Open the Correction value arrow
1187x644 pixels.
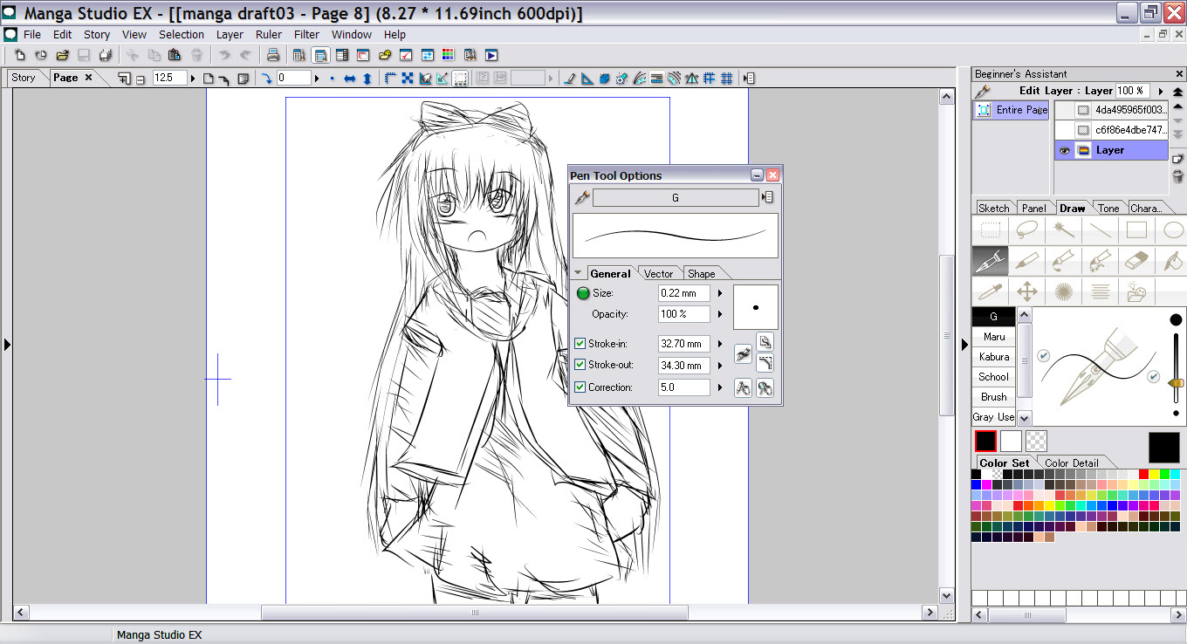click(720, 387)
